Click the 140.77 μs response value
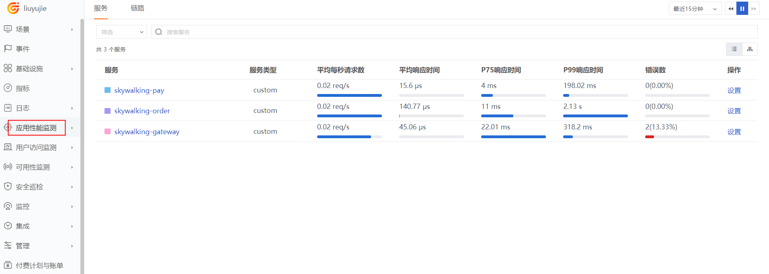 [x=414, y=106]
